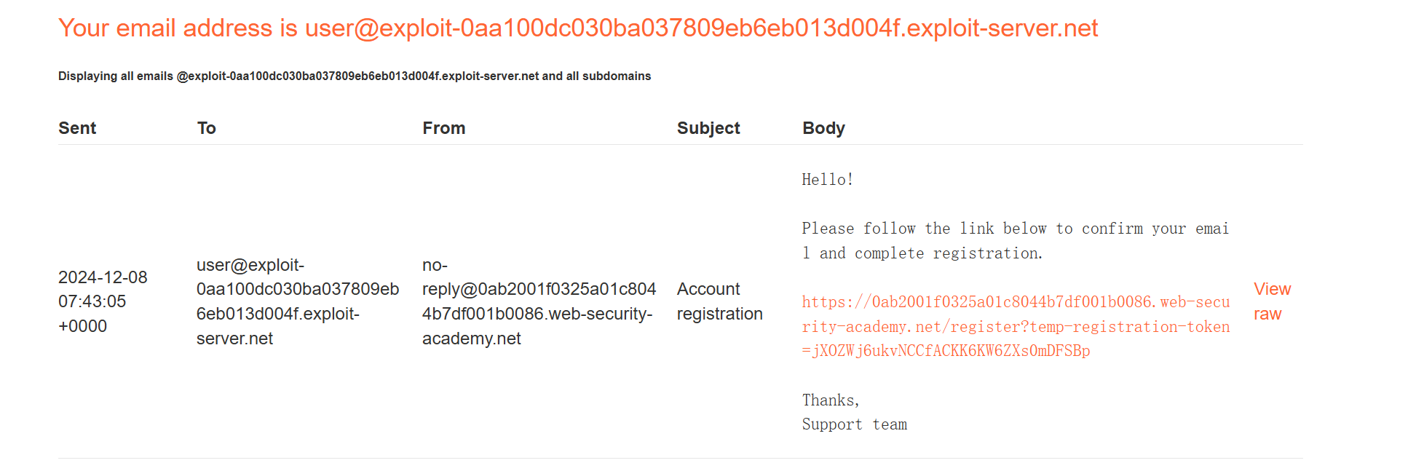Click the no-reply sender address
This screenshot has width=1416, height=471.
coord(539,301)
